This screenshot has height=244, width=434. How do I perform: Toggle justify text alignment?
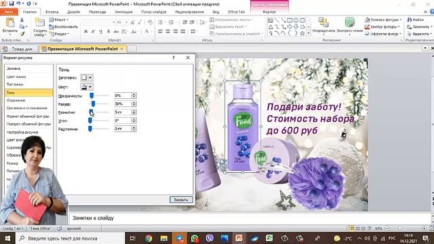pos(182,32)
